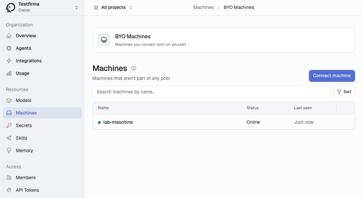Click the Members people icon
The image size is (363, 198).
[9, 178]
